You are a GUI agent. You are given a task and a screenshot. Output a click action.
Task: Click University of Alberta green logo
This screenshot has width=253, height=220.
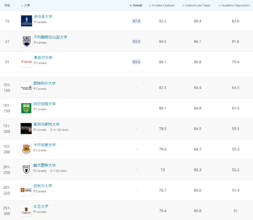tap(26, 108)
